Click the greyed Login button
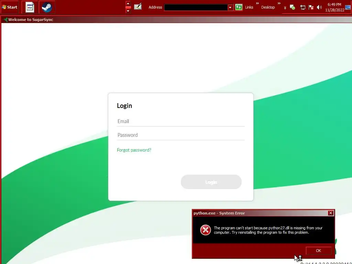352x264 pixels. tap(211, 182)
